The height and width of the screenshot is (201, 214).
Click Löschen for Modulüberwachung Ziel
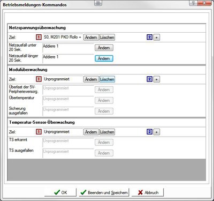coord(107,79)
